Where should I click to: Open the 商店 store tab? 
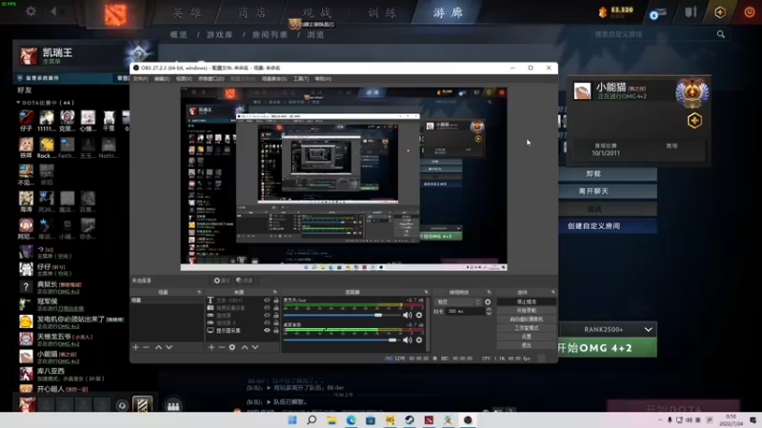pyautogui.click(x=251, y=12)
